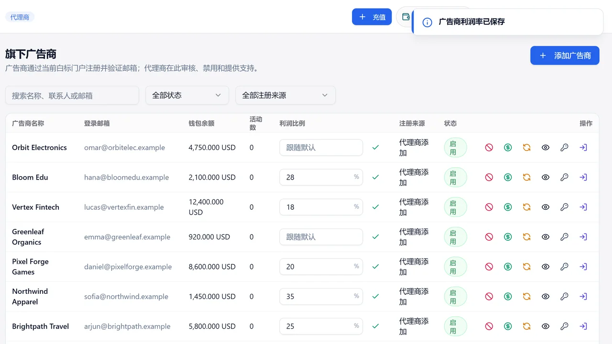Expand the 全部注册来源 source filter dropdown

point(285,95)
